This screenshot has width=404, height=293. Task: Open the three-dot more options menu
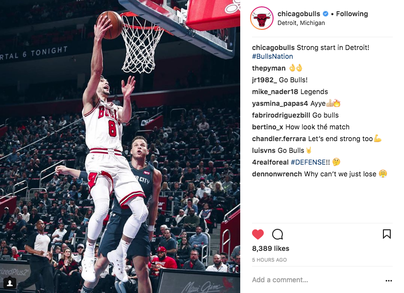[x=388, y=281]
